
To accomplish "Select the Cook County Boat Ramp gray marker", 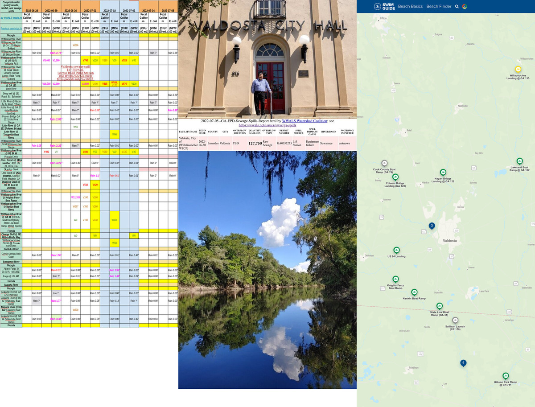I will tap(385, 163).
